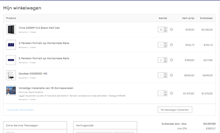Viewport: 220px width, 133px height.
Task: Increase quantity of Goodwe GW3600D-NS
Action: [166, 74]
